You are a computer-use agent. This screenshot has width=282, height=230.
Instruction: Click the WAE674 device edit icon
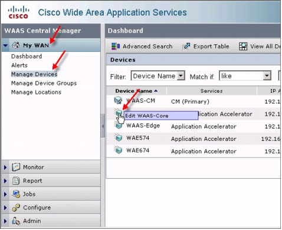click(x=119, y=150)
